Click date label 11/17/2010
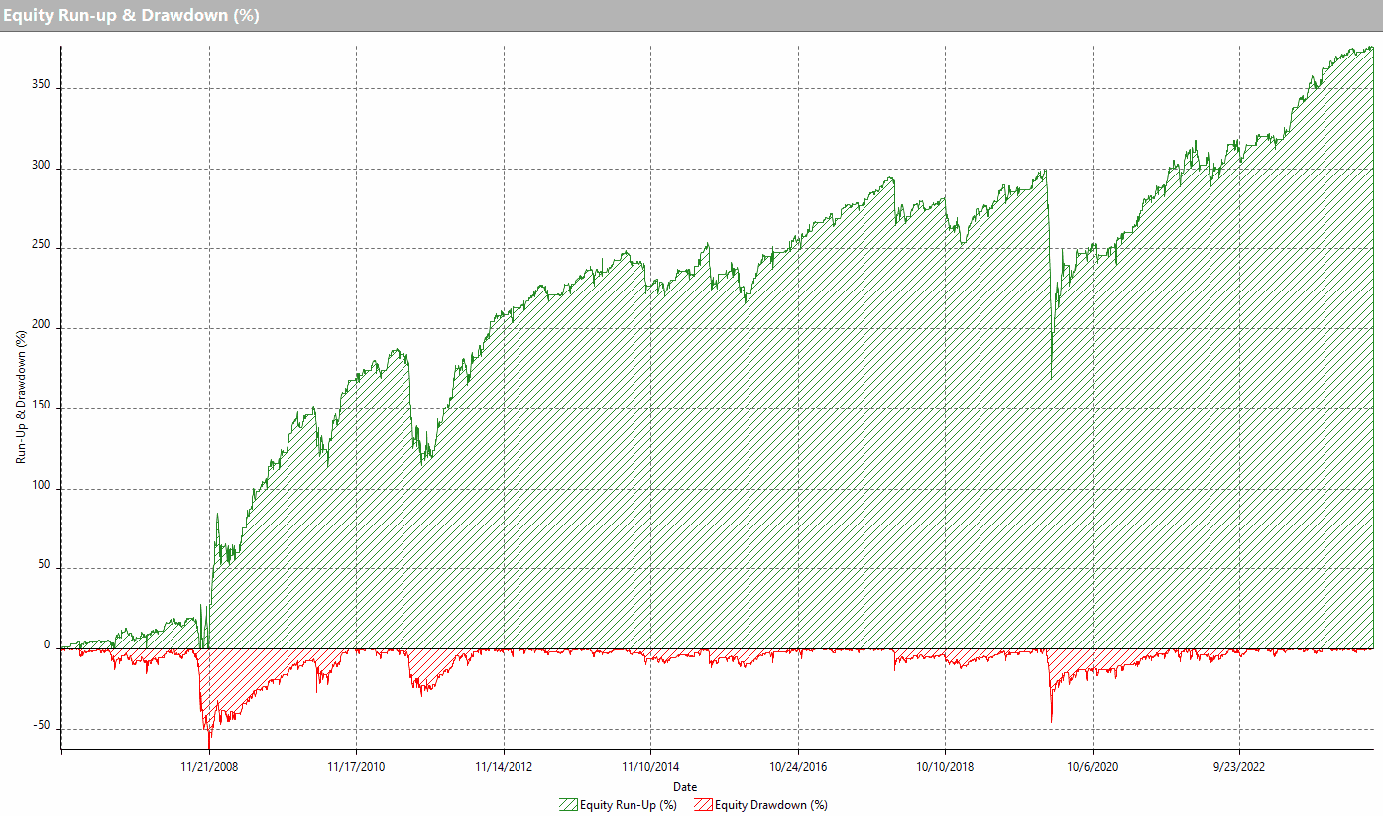Screen dimensions: 1383x816 pos(356,766)
